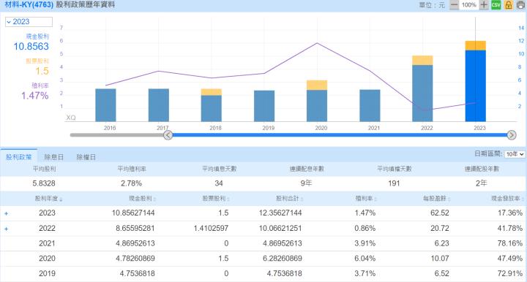Click the zoom out minus button
The height and width of the screenshot is (282, 527).
[x=454, y=4]
